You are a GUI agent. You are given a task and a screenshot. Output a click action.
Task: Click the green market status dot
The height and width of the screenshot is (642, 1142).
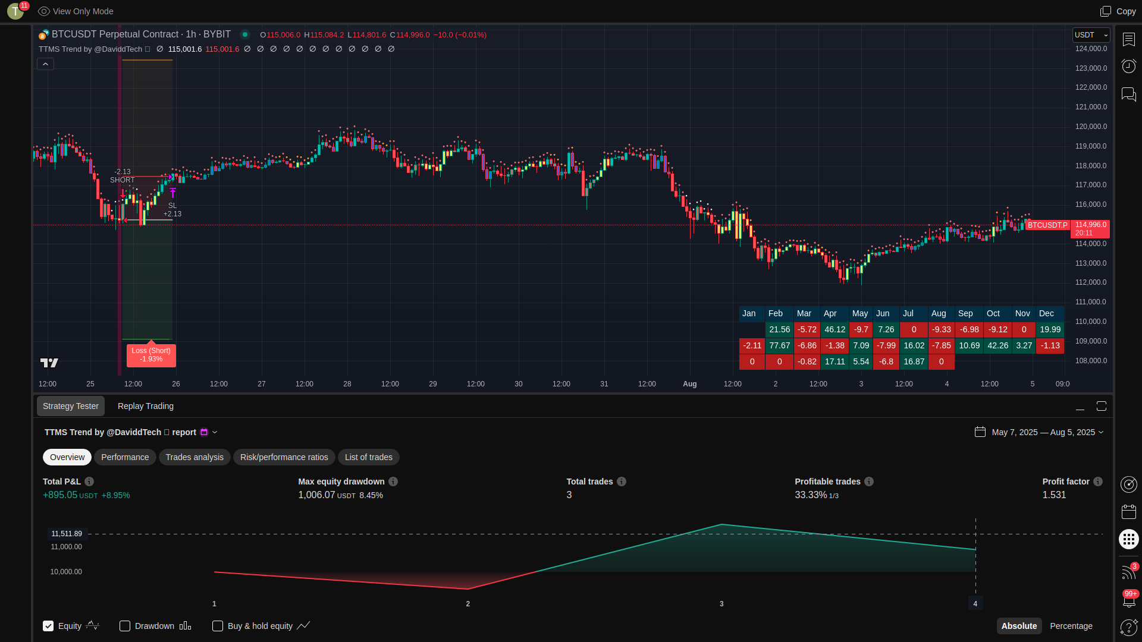pyautogui.click(x=244, y=34)
